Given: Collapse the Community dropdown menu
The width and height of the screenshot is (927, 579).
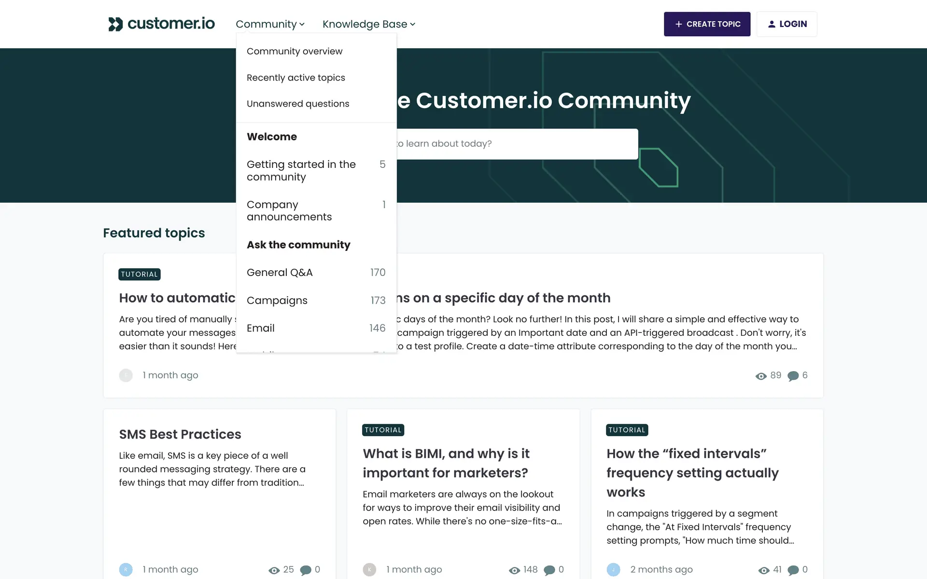Looking at the screenshot, I should (270, 24).
